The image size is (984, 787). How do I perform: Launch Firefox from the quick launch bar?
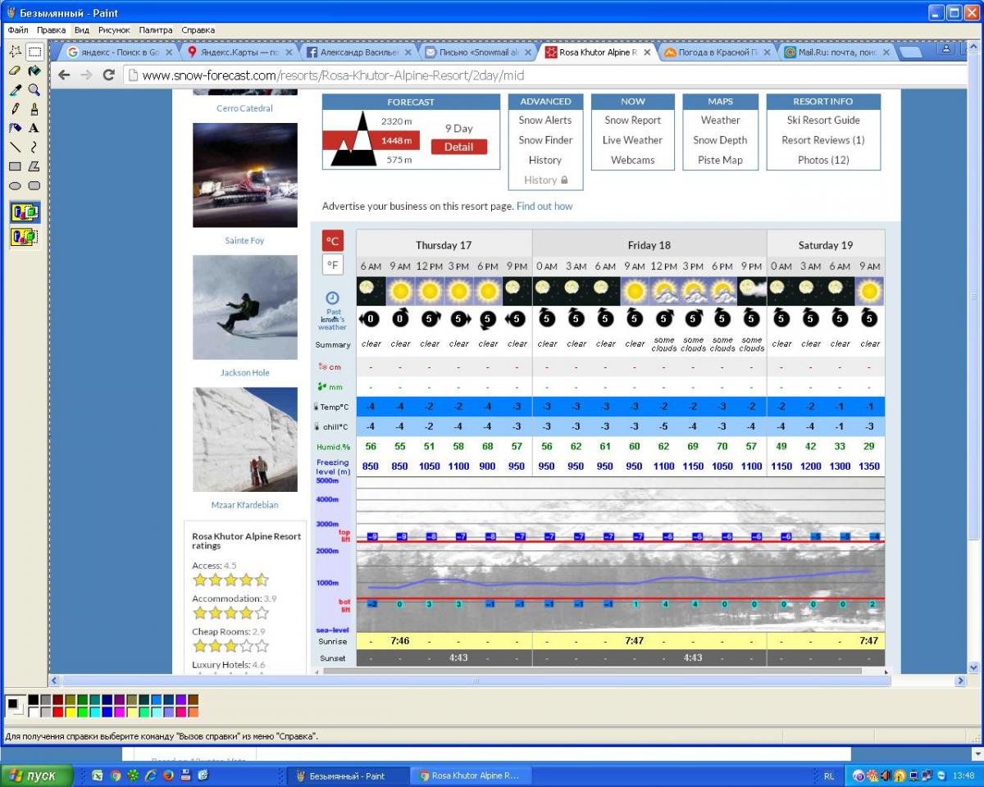click(x=168, y=775)
